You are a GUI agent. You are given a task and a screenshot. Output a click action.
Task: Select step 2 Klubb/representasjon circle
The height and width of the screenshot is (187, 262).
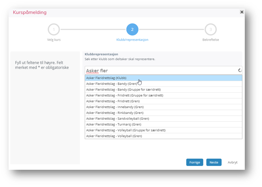click(132, 30)
